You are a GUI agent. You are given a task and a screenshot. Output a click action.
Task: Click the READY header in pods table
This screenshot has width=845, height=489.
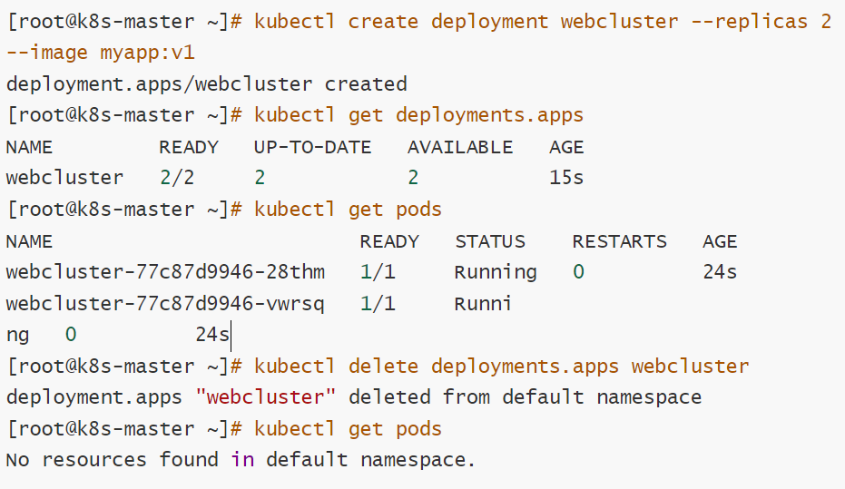click(389, 241)
